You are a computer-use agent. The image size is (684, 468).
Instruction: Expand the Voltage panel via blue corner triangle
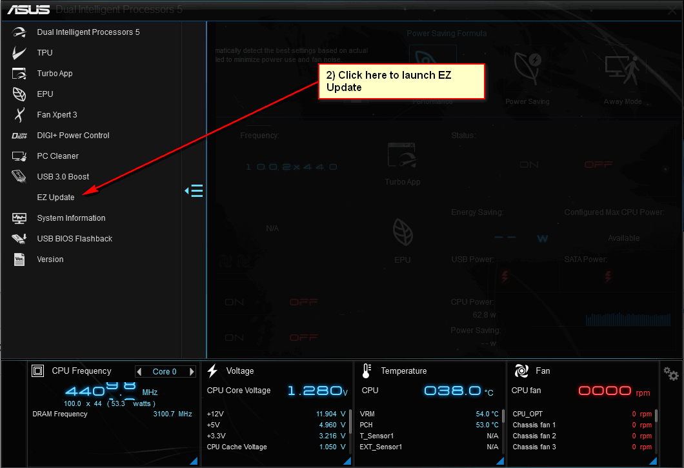[347, 461]
